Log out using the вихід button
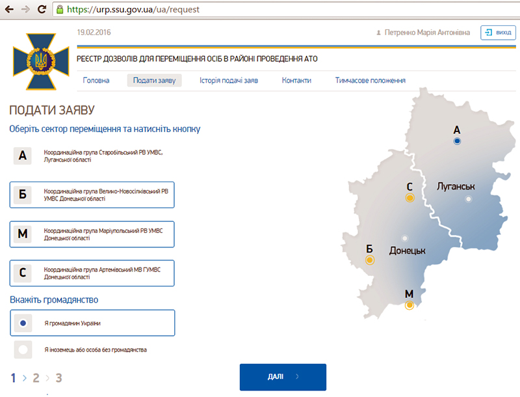The image size is (520, 397). [498, 33]
